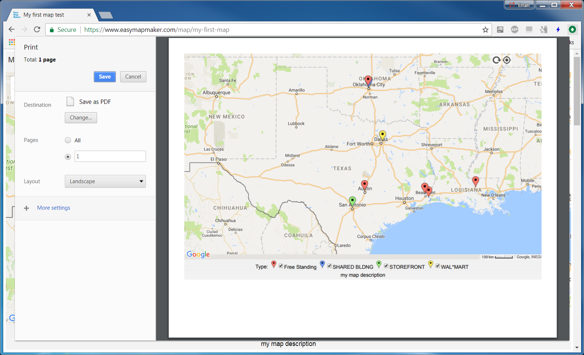Click the bookmark star in the address bar
The height and width of the screenshot is (355, 584).
pos(485,30)
